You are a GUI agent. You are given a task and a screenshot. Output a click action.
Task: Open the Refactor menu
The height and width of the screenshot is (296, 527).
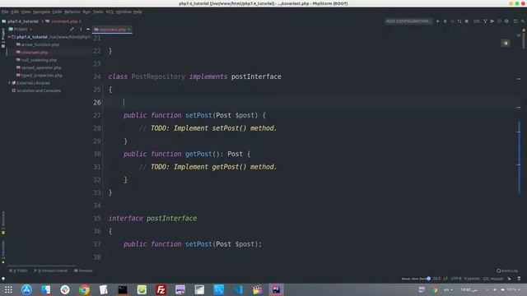pos(72,12)
